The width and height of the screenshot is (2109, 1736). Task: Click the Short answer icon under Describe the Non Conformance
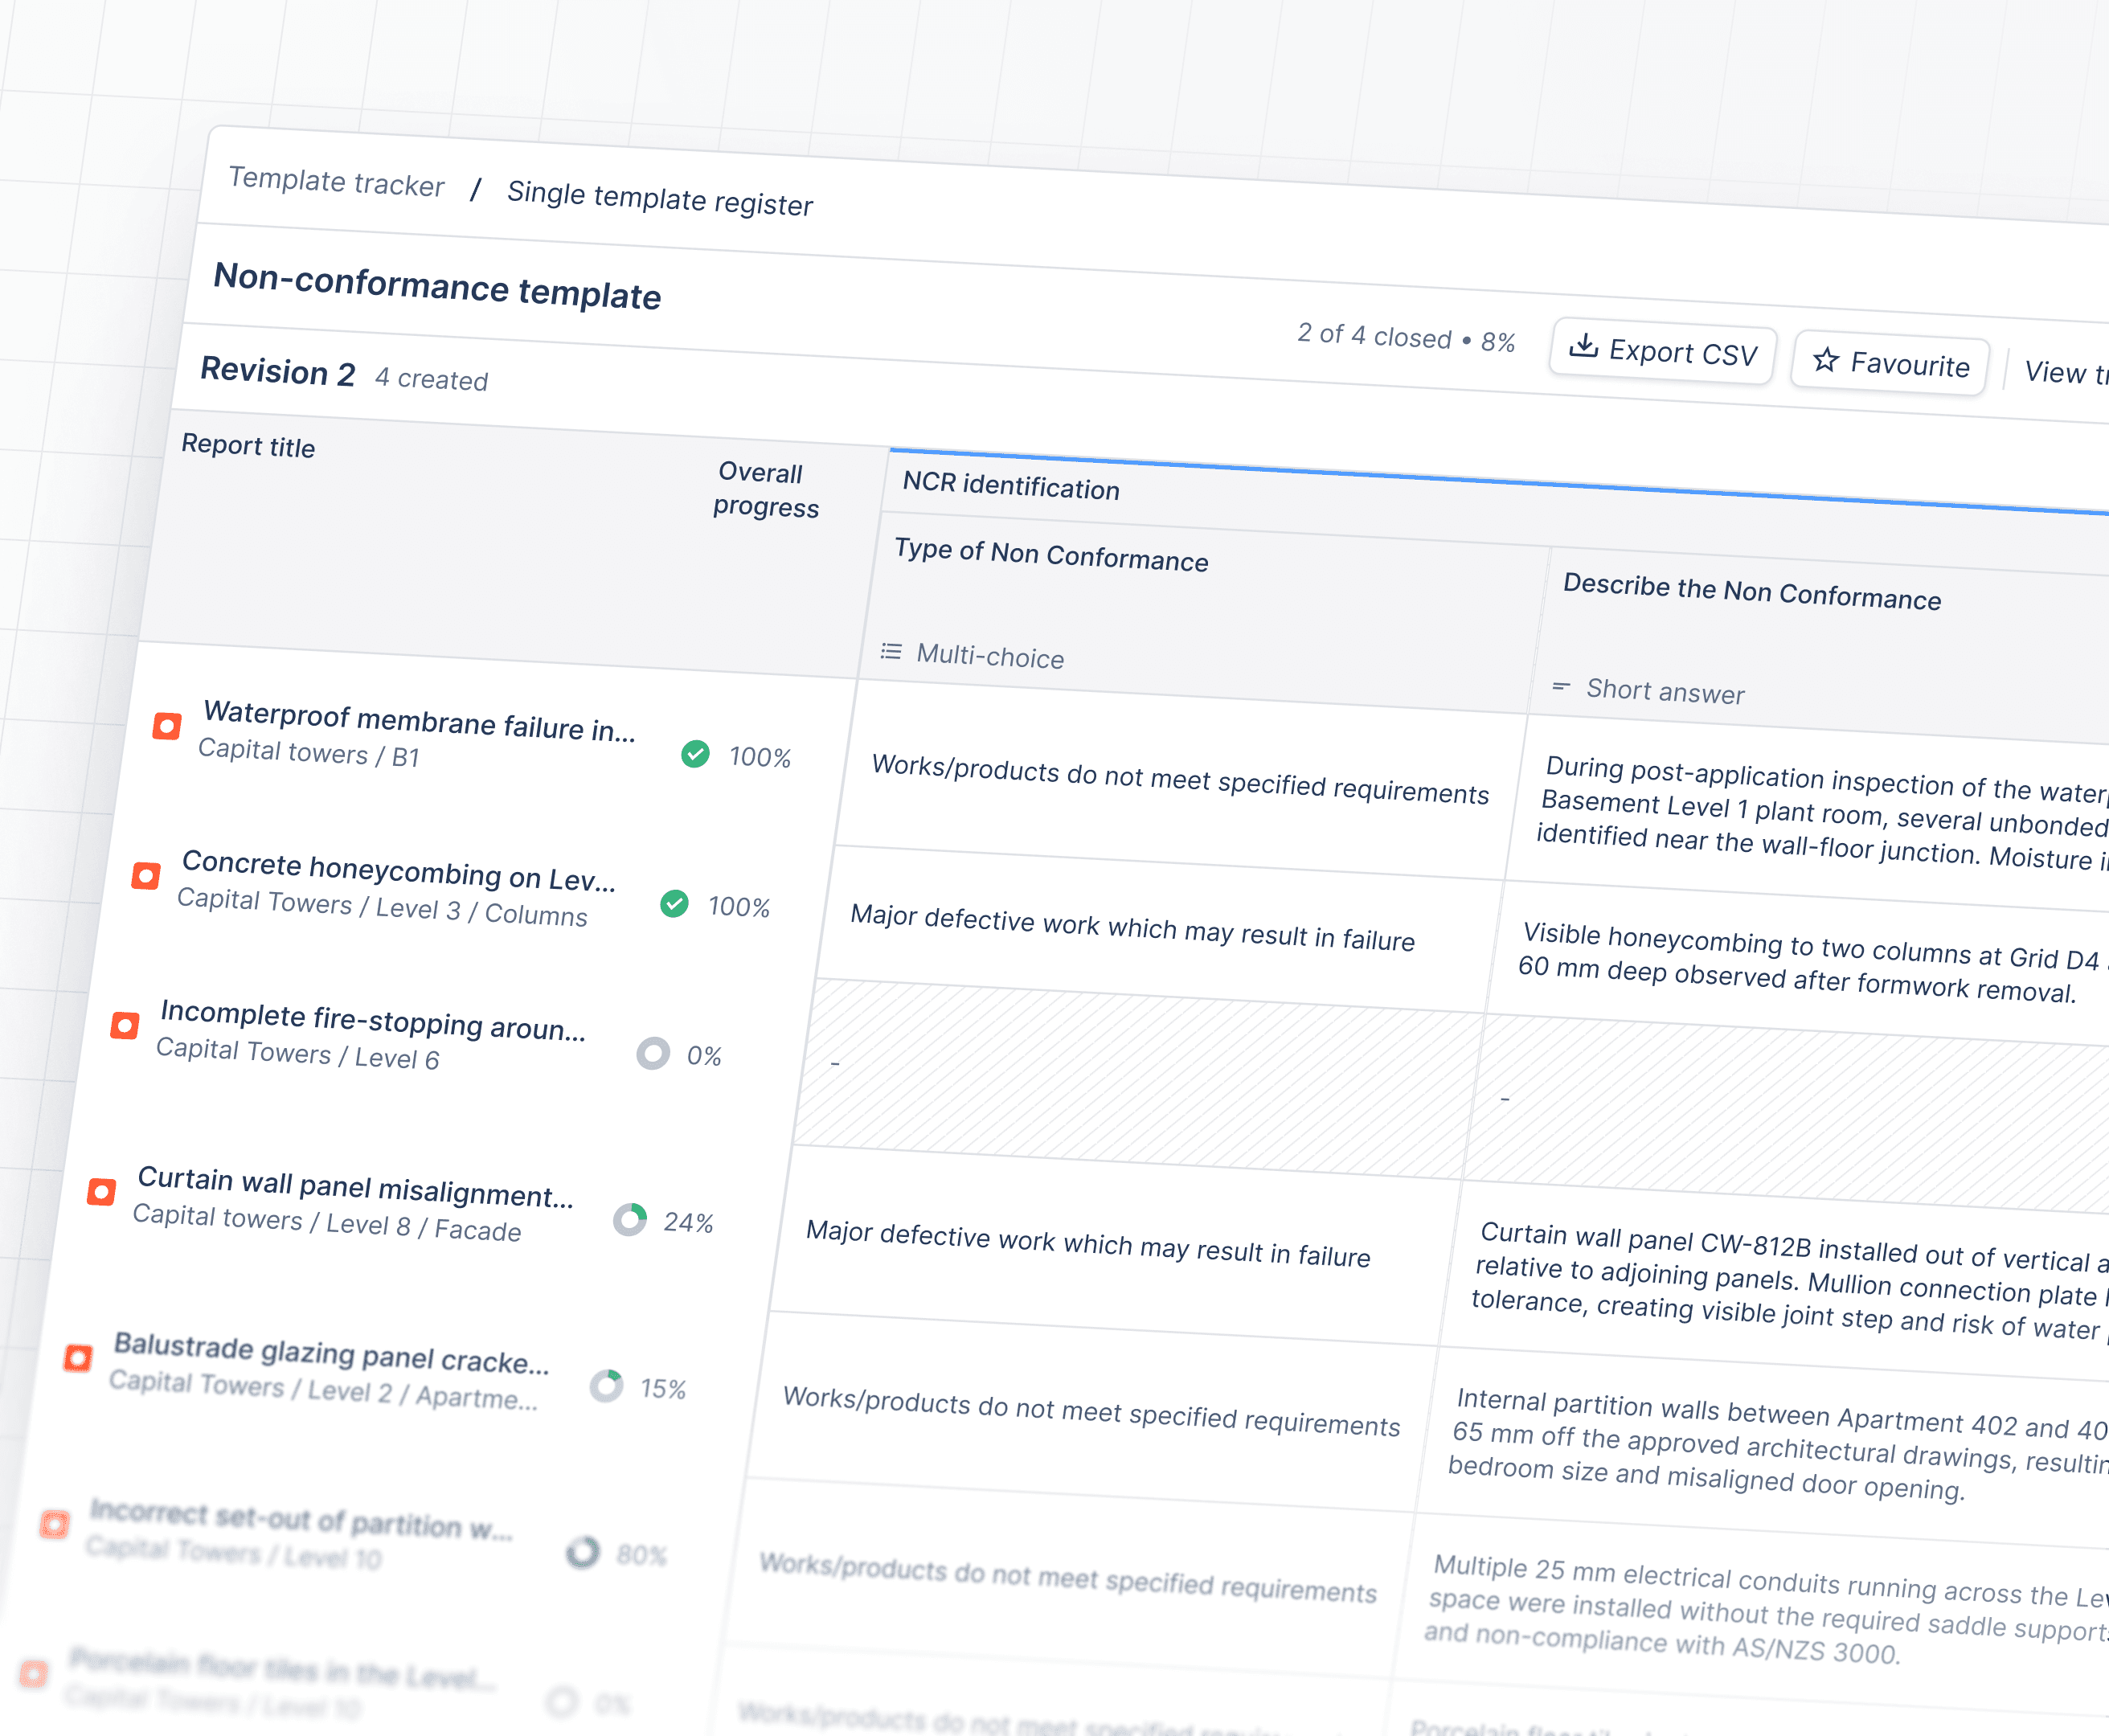click(1562, 688)
